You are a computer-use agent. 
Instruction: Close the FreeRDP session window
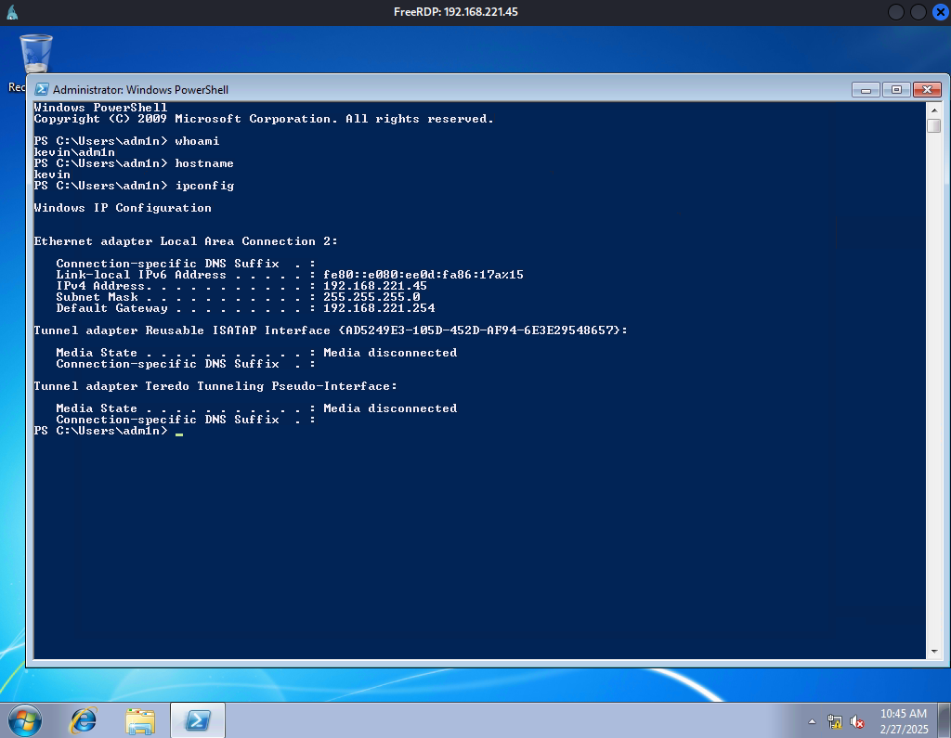[x=941, y=12]
